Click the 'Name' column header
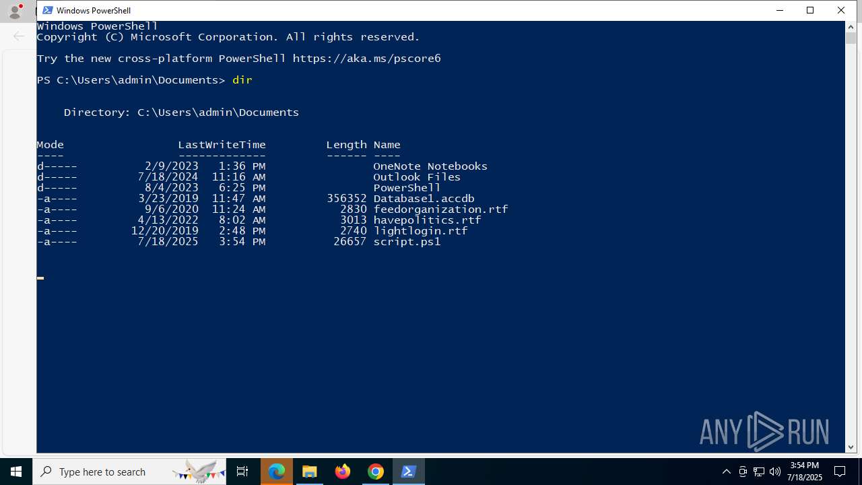 387,145
